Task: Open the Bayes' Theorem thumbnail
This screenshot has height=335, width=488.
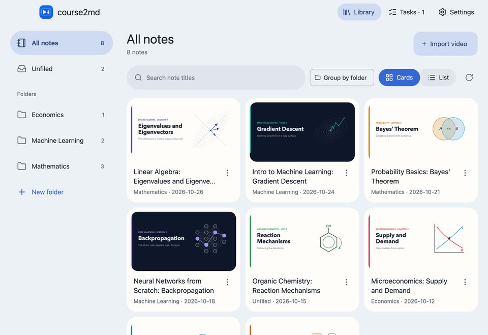Action: click(x=421, y=132)
